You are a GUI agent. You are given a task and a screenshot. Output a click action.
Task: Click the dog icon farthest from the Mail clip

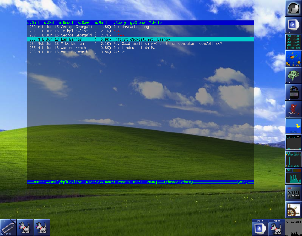pos(42,228)
